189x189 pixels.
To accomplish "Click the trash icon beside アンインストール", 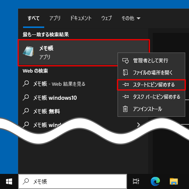I will pos(125,109).
